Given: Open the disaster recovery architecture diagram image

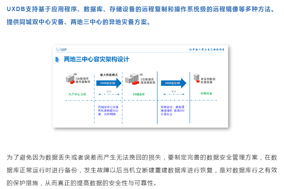Looking at the screenshot, I should pos(140,86).
